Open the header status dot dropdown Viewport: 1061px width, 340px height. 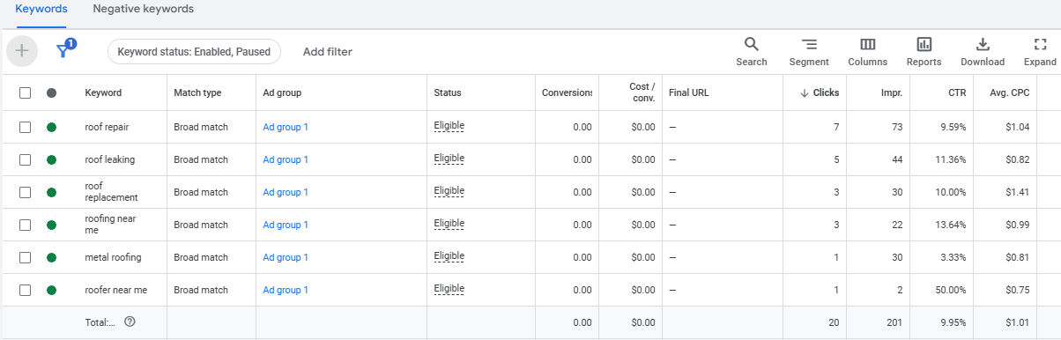click(51, 92)
